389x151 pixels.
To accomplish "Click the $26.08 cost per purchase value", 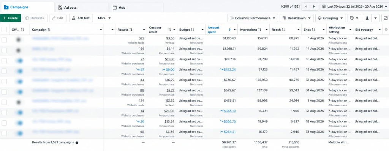I will 169,111.
